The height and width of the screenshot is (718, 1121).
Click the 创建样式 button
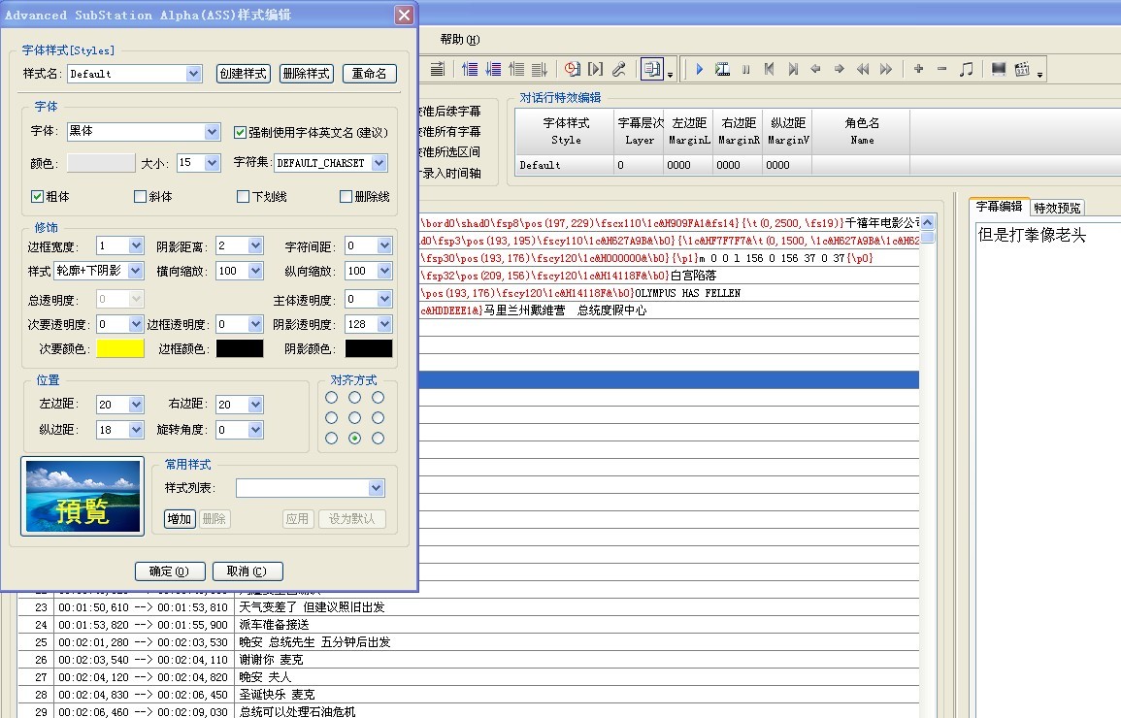pyautogui.click(x=243, y=74)
